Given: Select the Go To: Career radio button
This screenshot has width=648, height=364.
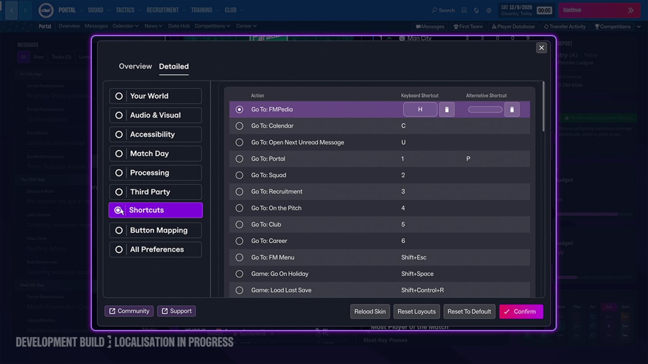Looking at the screenshot, I should click(239, 241).
